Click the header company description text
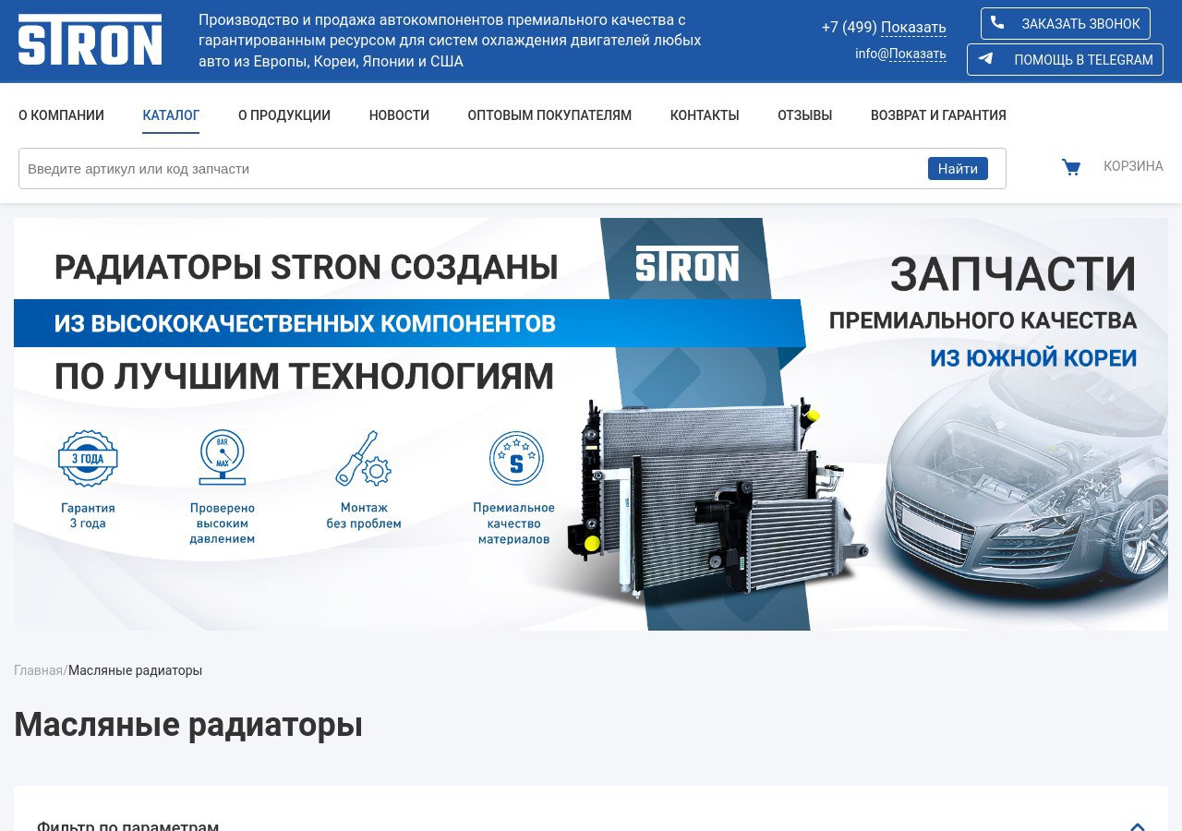This screenshot has height=831, width=1182. 450,41
